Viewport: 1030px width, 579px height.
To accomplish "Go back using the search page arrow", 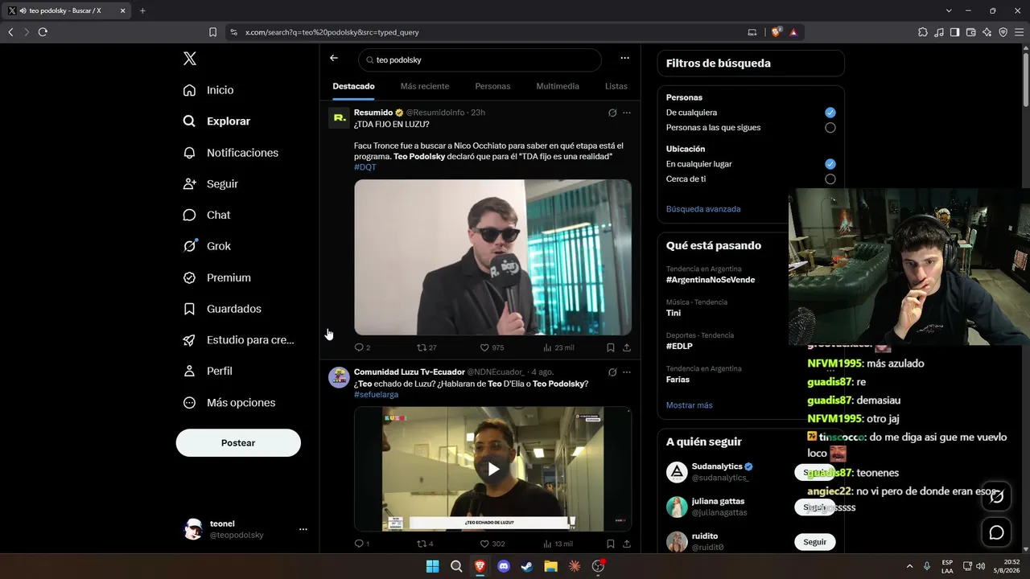I will (x=334, y=58).
